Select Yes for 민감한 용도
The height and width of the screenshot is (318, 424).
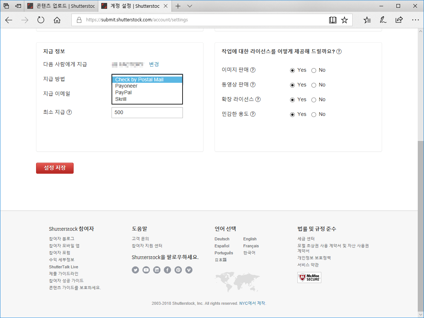click(x=292, y=115)
